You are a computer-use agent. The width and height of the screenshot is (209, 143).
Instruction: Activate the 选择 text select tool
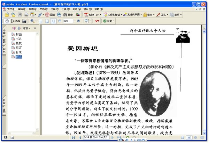pos(15,21)
